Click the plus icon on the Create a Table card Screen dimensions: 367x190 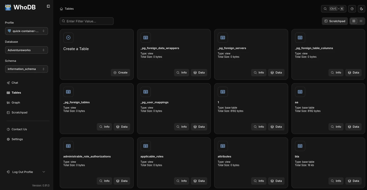(68, 37)
